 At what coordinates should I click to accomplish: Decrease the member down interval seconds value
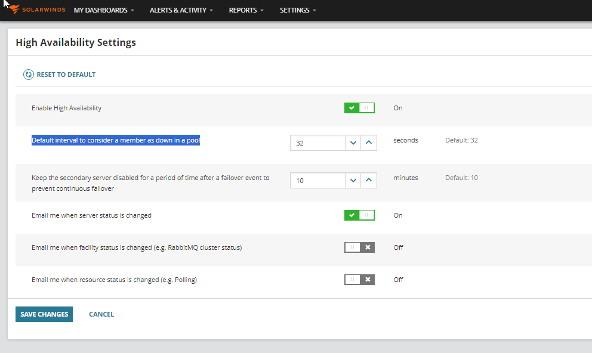(x=353, y=143)
